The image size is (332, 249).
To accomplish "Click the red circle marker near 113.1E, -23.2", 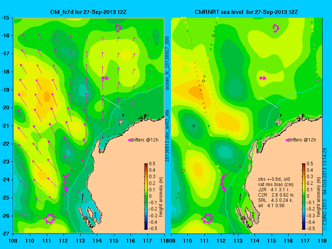I will (240, 166).
